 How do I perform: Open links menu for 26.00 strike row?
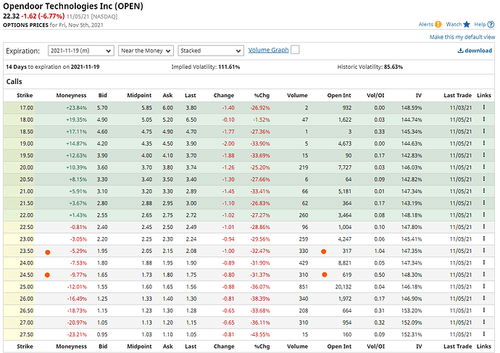(484, 298)
